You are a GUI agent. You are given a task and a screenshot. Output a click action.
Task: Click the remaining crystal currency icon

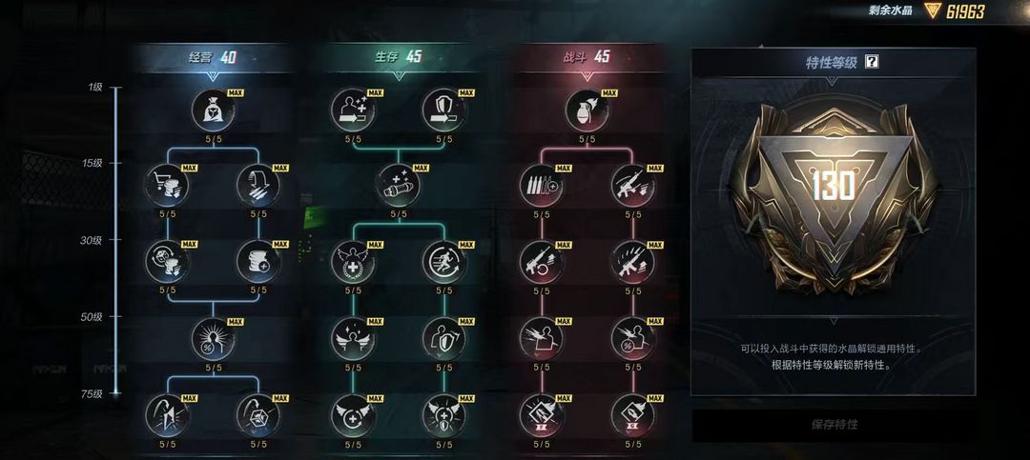coord(932,11)
